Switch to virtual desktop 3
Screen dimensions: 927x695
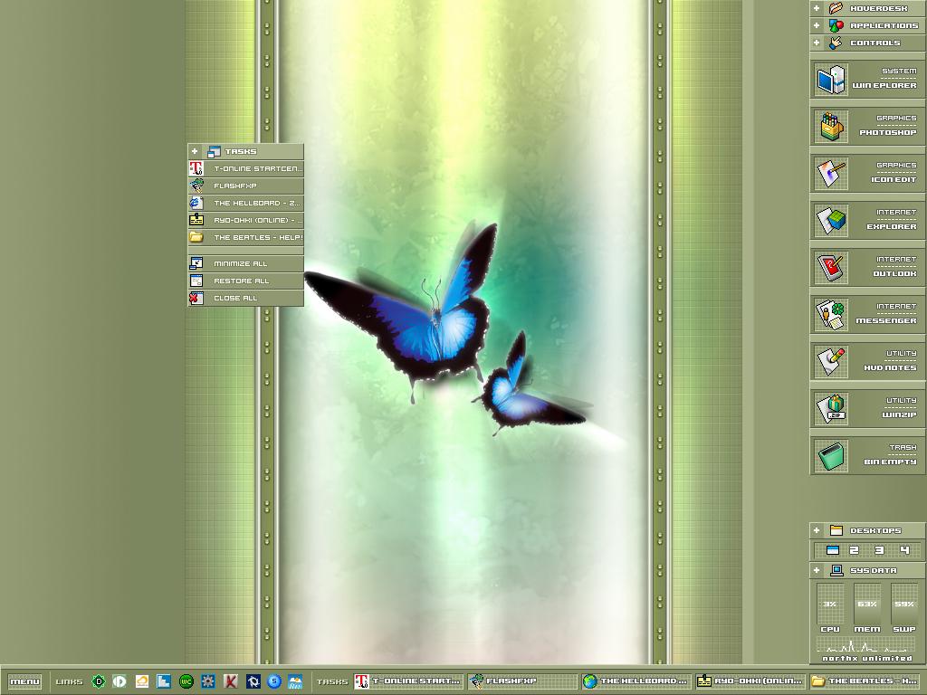pyautogui.click(x=878, y=550)
